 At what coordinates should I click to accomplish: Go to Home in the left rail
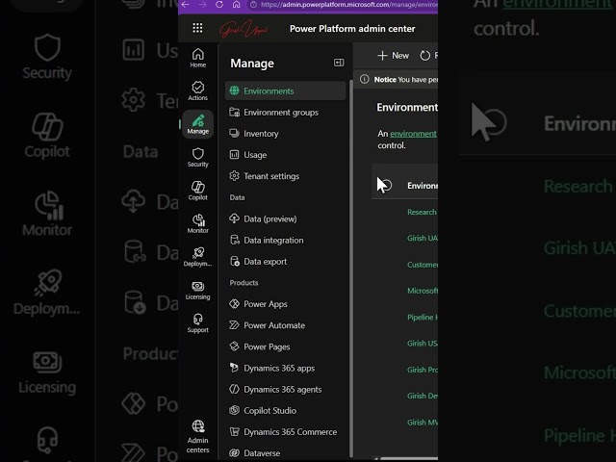[x=197, y=58]
